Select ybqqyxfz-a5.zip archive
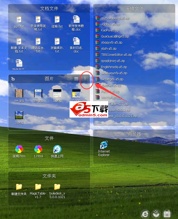Screen dimensions: 178x219 pos(109,42)
